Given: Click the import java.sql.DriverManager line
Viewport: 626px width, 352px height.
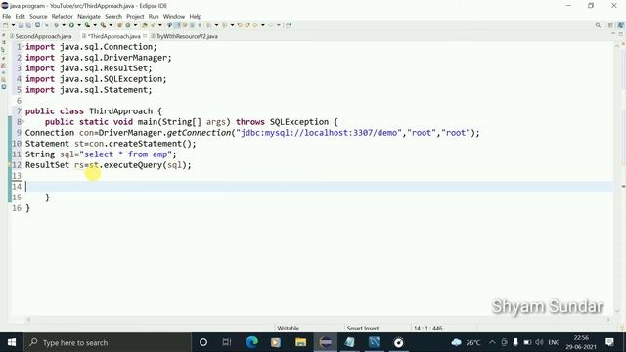Looking at the screenshot, I should [98, 58].
